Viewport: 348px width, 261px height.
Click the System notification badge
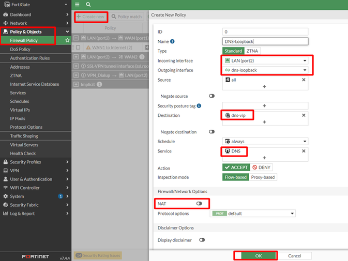click(60, 196)
